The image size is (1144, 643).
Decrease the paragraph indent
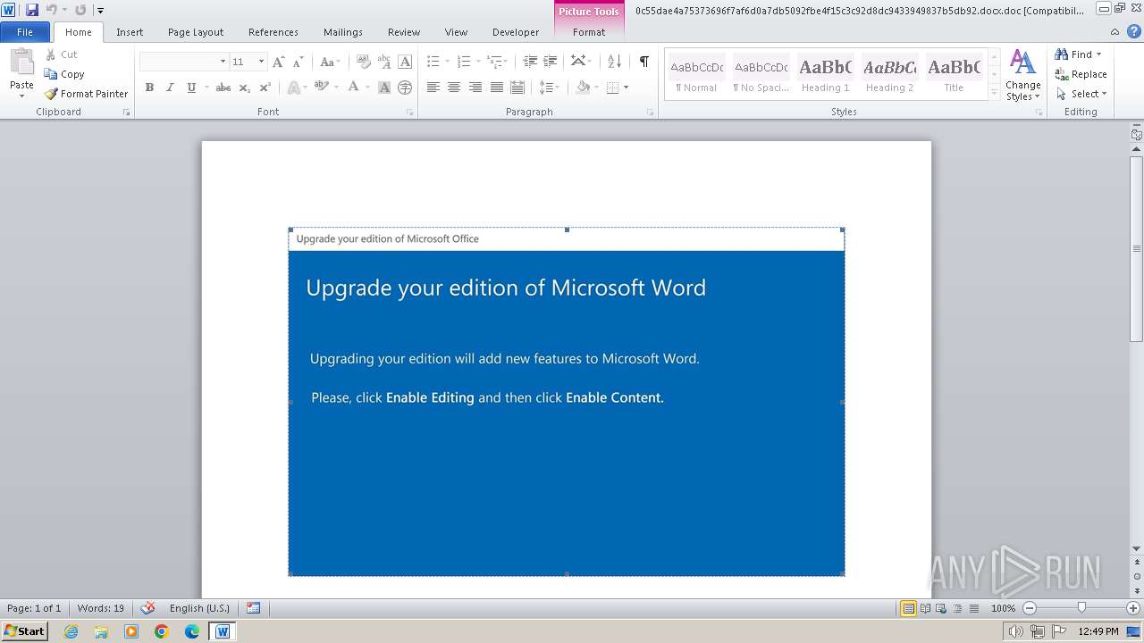click(530, 62)
